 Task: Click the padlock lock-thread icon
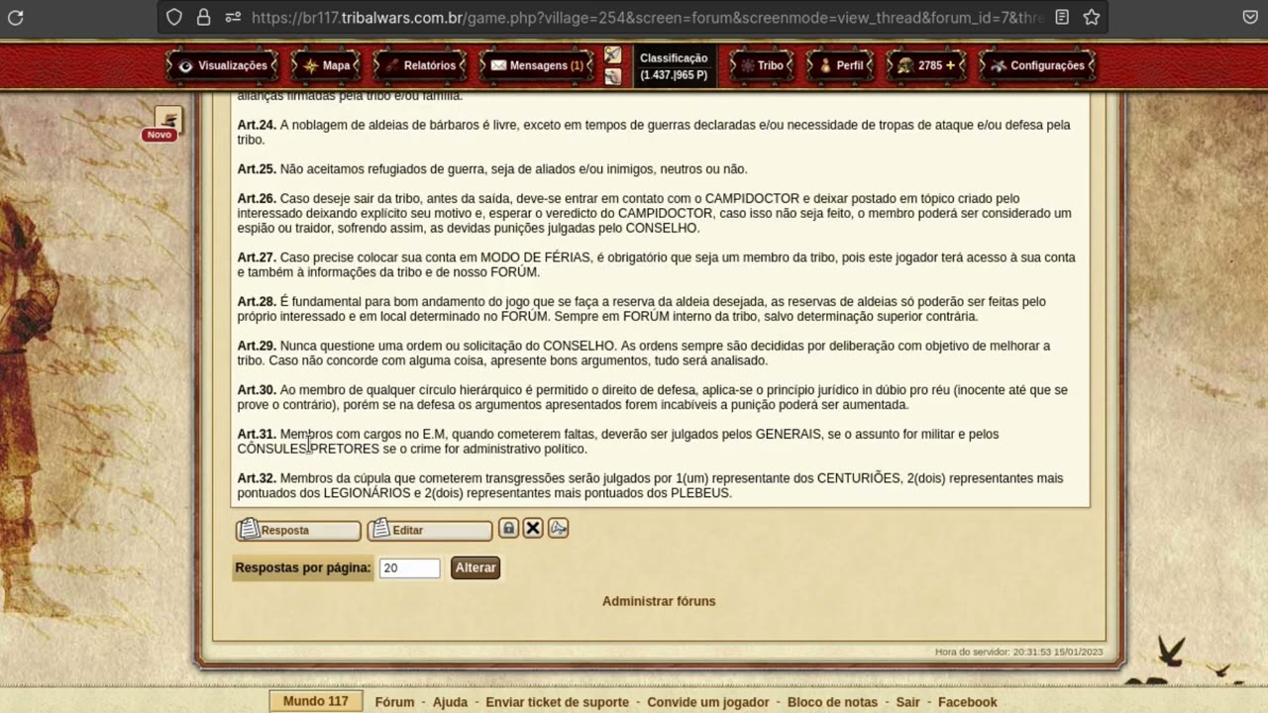click(x=508, y=528)
